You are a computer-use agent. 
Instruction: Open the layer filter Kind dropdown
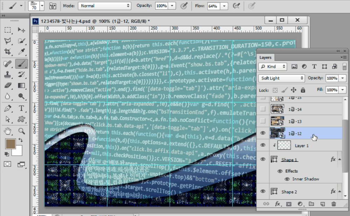pyautogui.click(x=273, y=67)
